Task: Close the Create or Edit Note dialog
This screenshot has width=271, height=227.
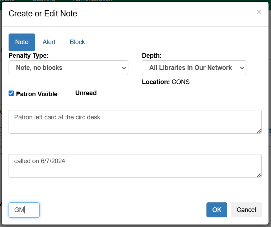Action: click(259, 12)
